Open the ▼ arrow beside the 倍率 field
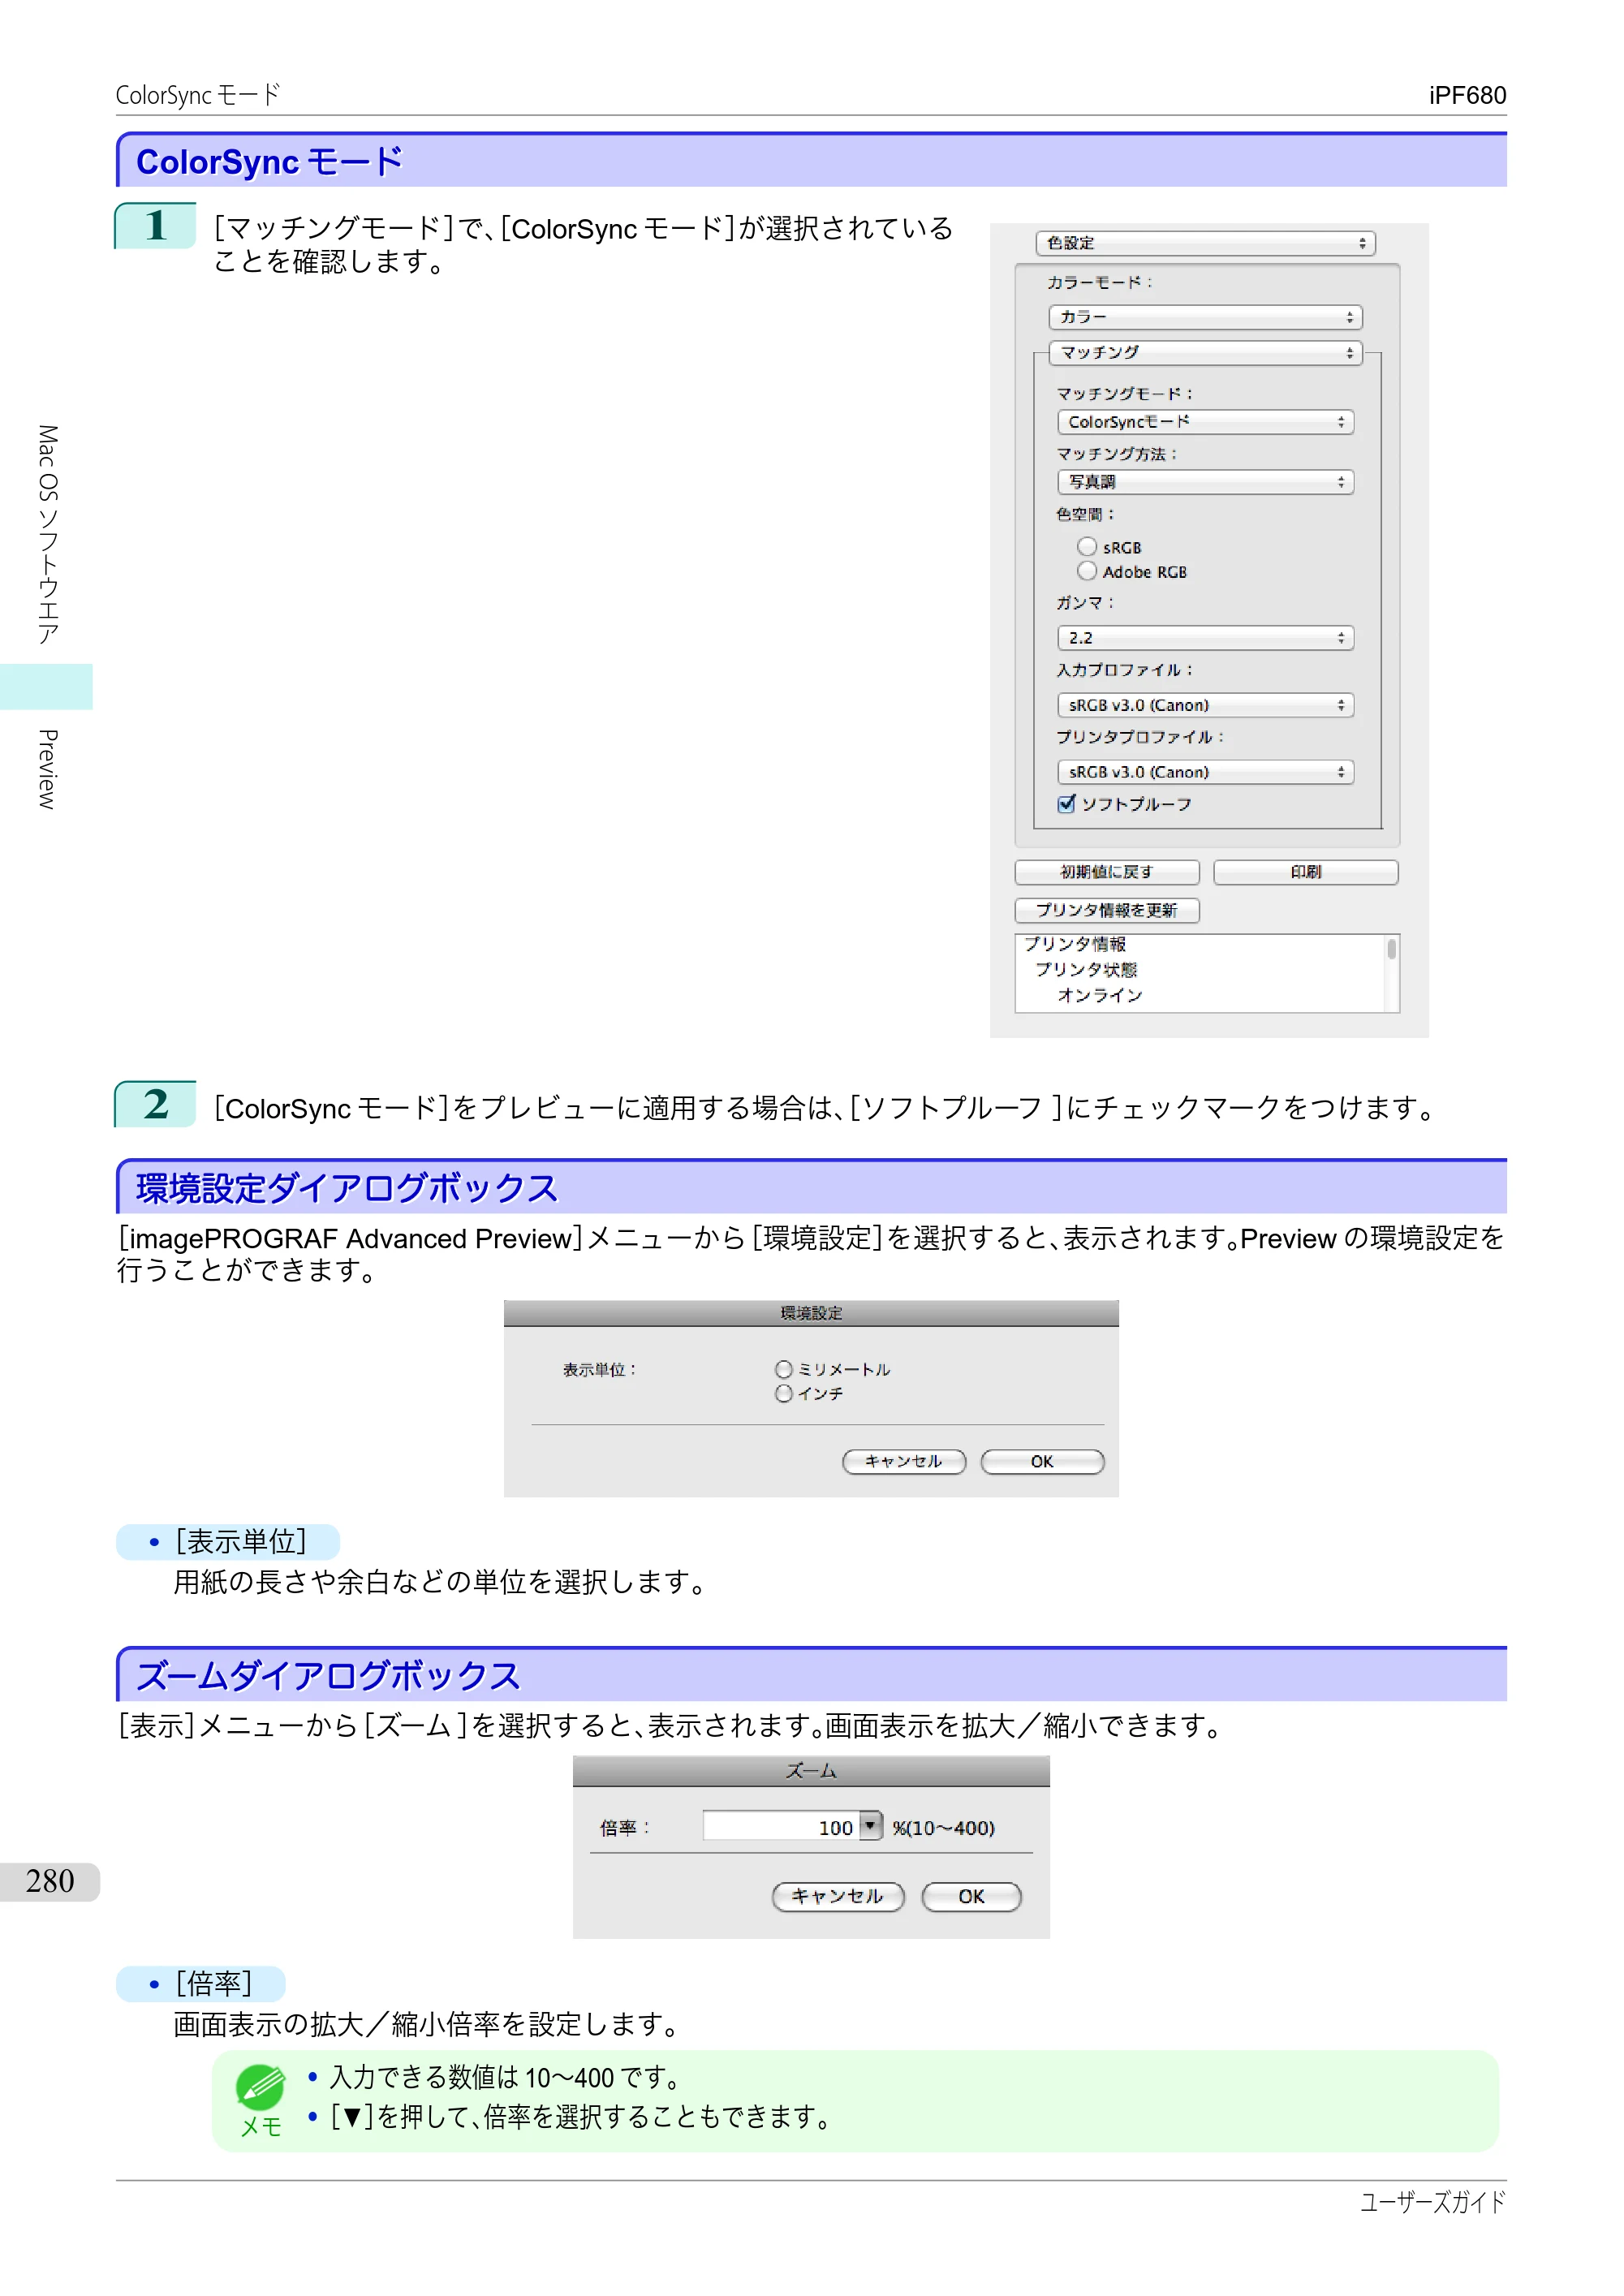Viewport: 1624px width, 2296px height. pos(871,1826)
